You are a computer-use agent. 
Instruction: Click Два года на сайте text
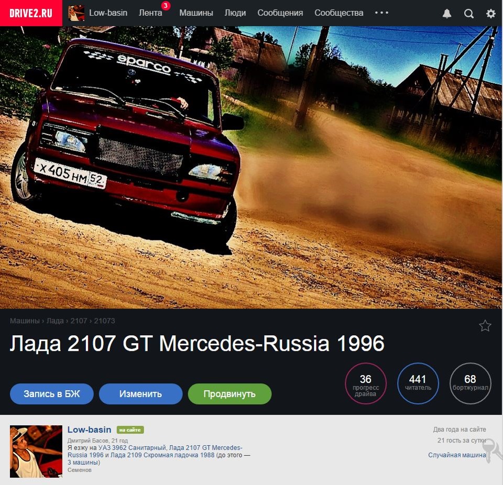pyautogui.click(x=460, y=429)
